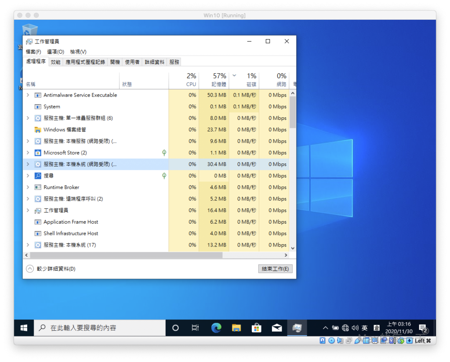The image size is (450, 362).
Task: Open the notification center icon
Action: coord(423,328)
